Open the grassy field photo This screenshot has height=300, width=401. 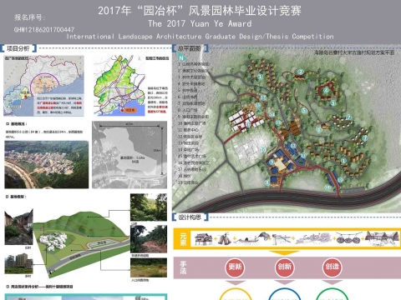(149, 267)
